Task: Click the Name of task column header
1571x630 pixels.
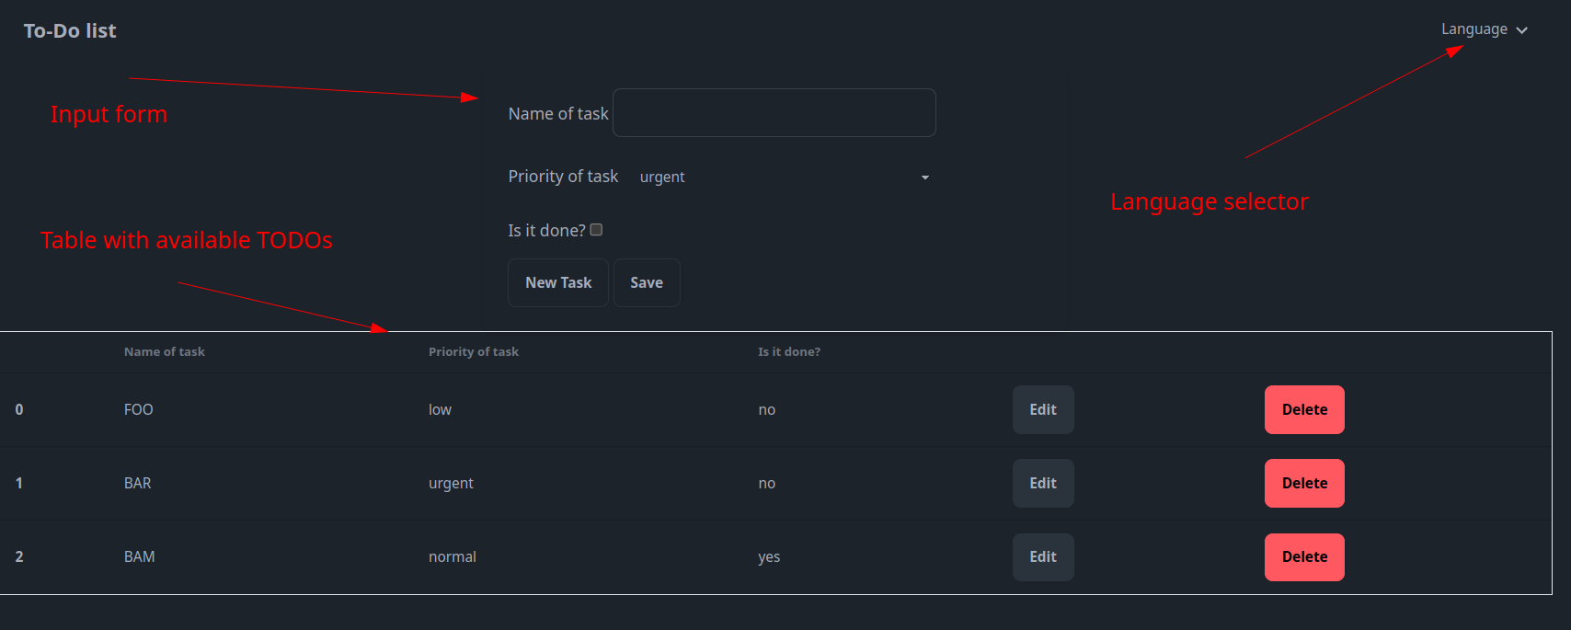Action: pyautogui.click(x=165, y=351)
